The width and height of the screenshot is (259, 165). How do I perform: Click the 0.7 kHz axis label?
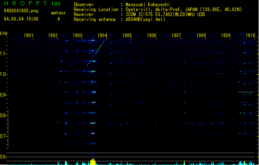point(3,136)
